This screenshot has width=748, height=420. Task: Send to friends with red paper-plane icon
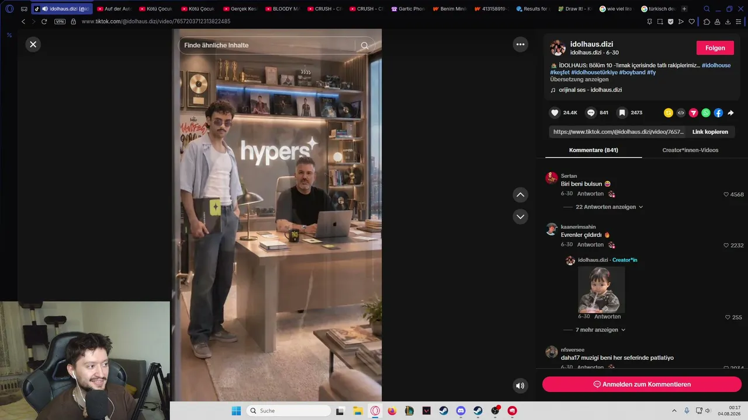point(693,113)
